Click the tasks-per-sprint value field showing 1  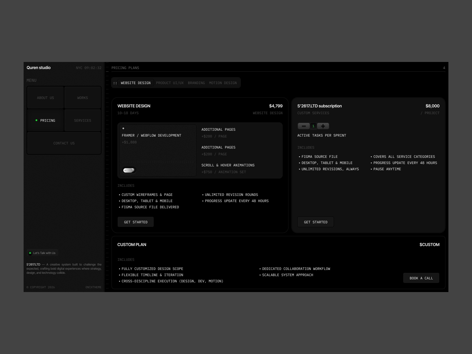click(313, 126)
